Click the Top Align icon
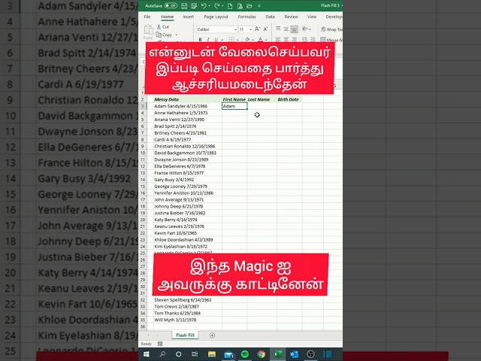Screen dimensions: 481x361 278,29
